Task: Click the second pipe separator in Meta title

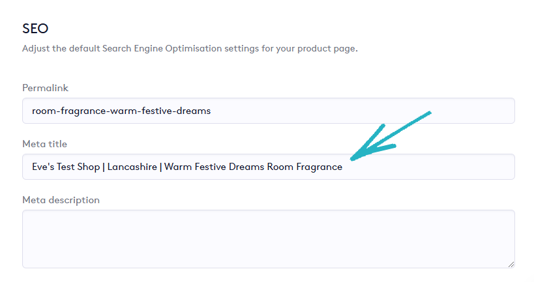Action: click(x=160, y=167)
